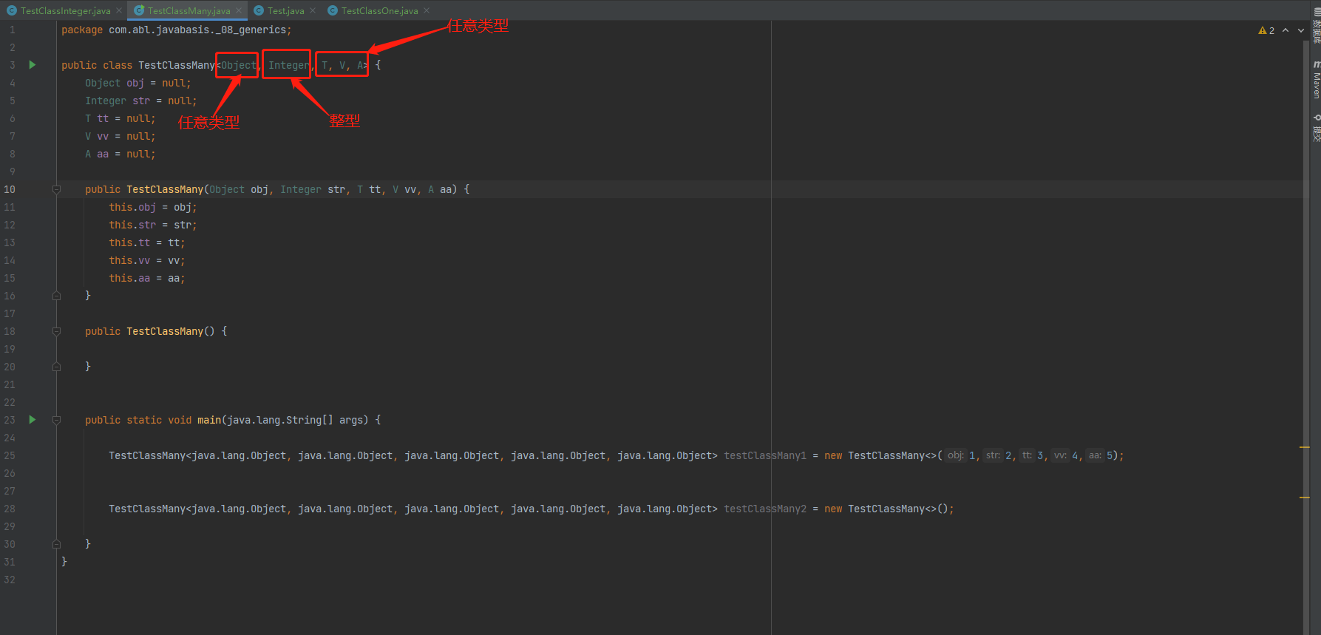
Task: Click fold end marker at line 20
Action: click(56, 367)
